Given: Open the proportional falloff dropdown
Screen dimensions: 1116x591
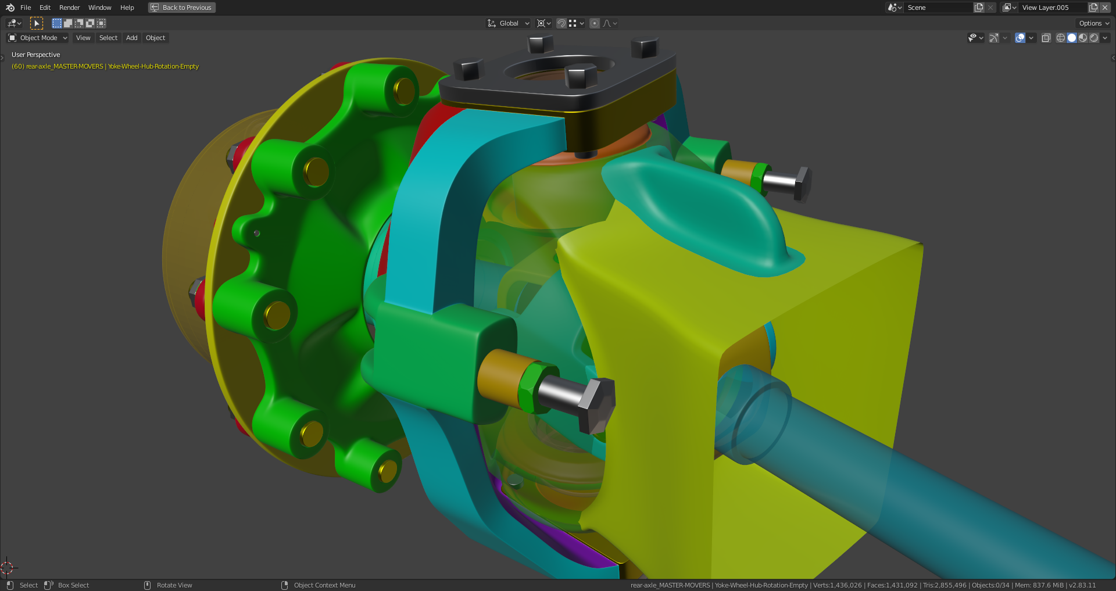Looking at the screenshot, I should pyautogui.click(x=610, y=23).
